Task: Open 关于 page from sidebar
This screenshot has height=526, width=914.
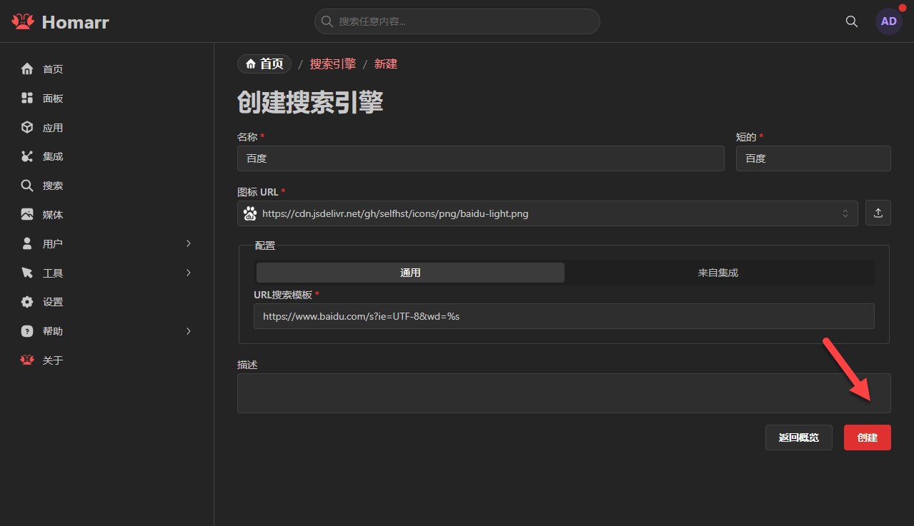Action: click(x=53, y=360)
